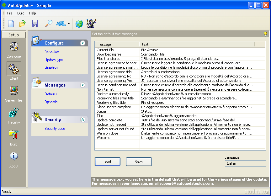Click the Open folder toolbar icon

(x=22, y=24)
